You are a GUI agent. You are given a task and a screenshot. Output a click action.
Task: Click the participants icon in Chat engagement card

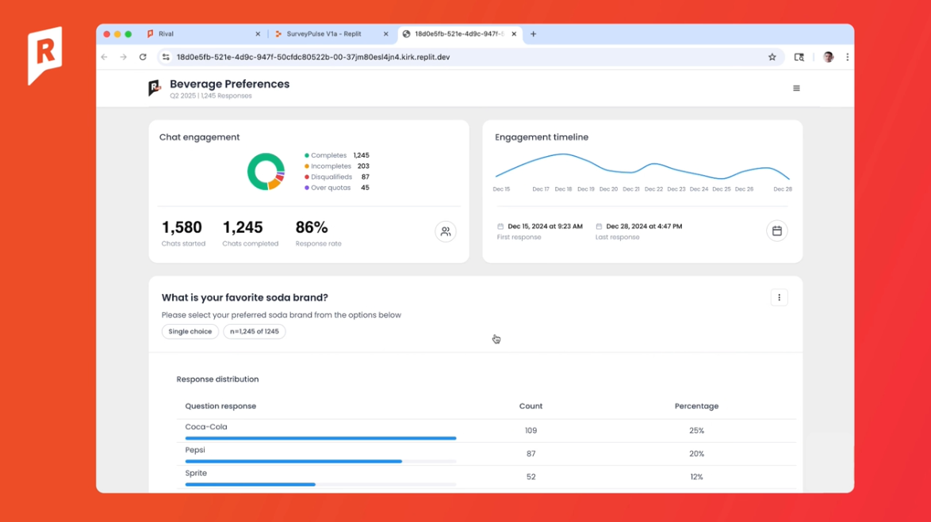[446, 231]
